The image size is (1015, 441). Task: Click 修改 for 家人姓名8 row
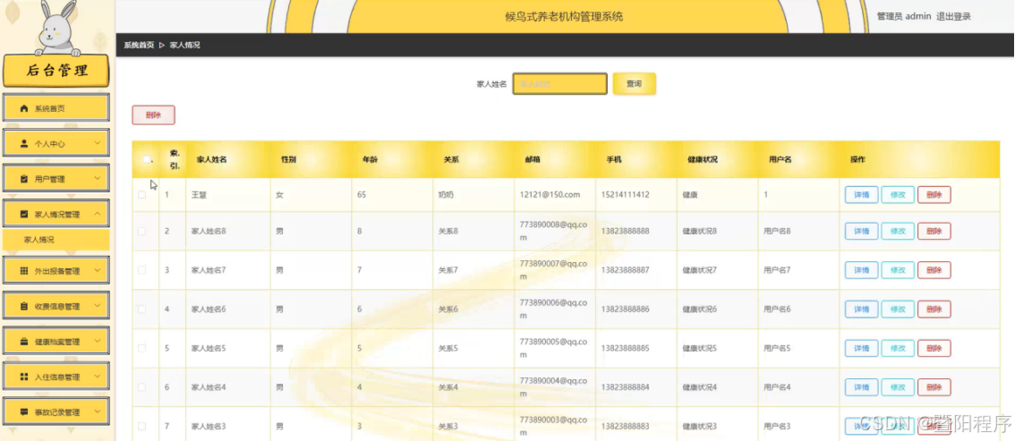[898, 232]
